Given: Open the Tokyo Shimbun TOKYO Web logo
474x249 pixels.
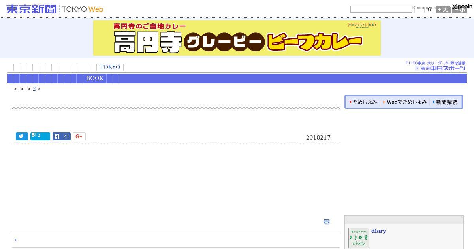Looking at the screenshot, I should (x=55, y=9).
